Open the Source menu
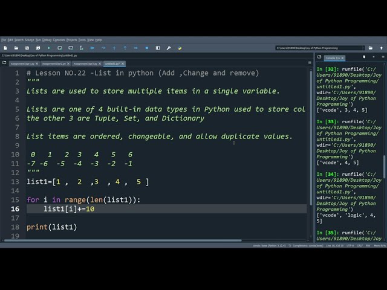This screenshot has width=387, height=290. point(30,40)
